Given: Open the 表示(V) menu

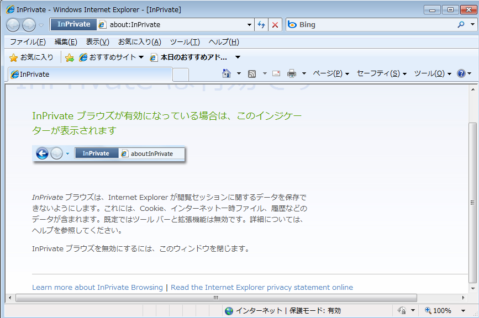Looking at the screenshot, I should (x=97, y=42).
